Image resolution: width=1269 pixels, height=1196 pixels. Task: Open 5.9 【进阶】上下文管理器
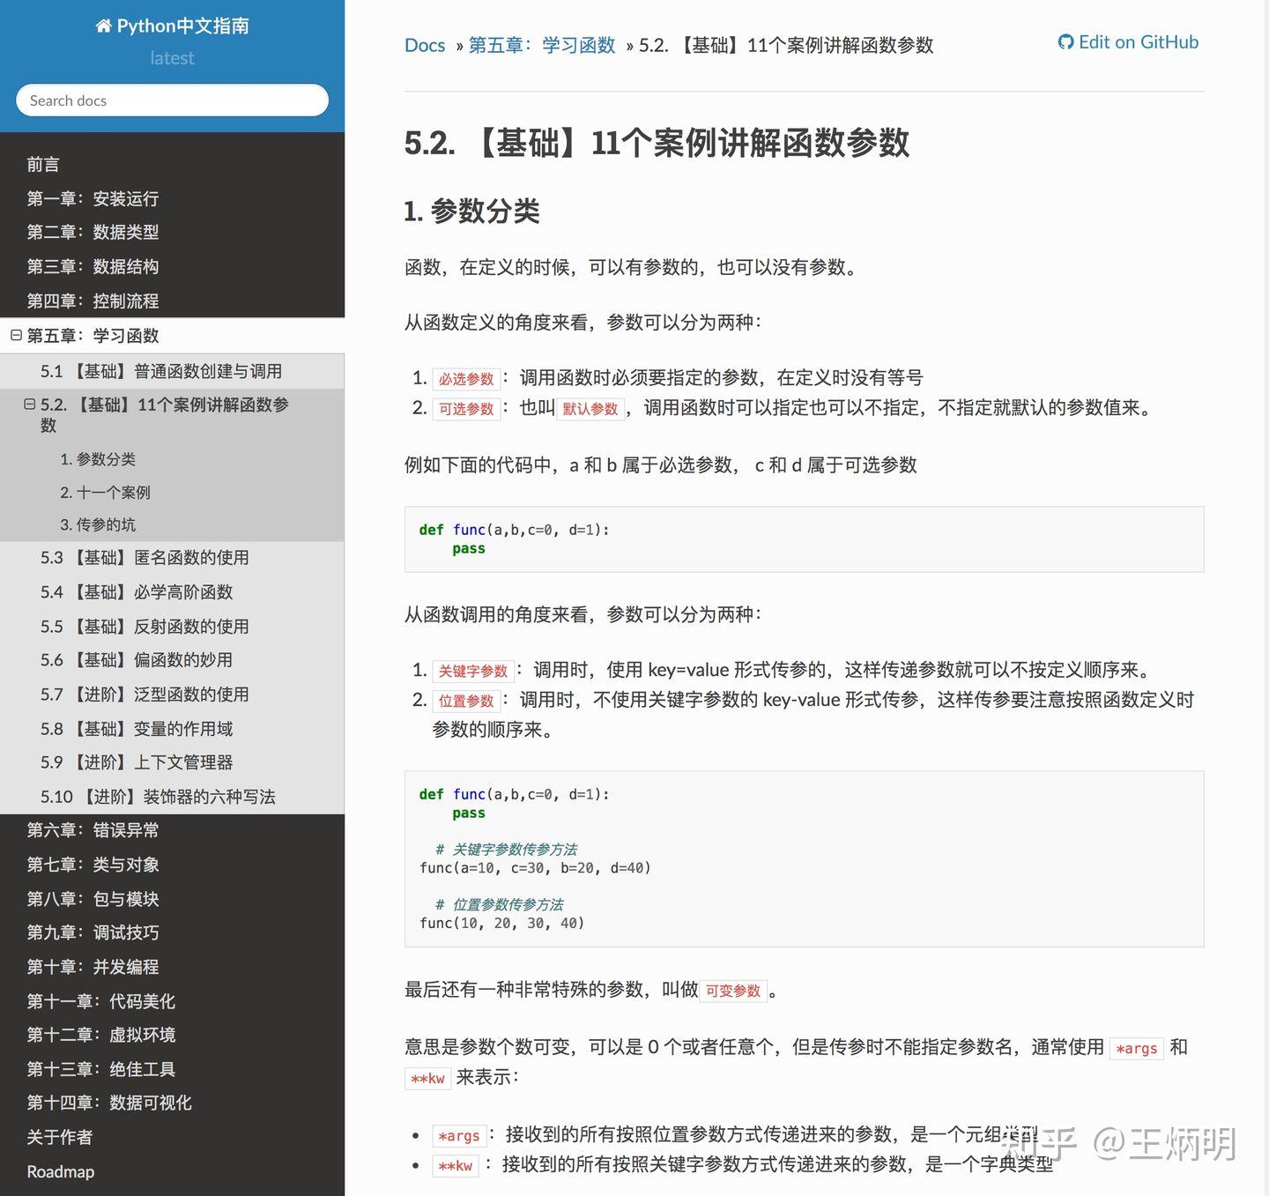tap(137, 761)
